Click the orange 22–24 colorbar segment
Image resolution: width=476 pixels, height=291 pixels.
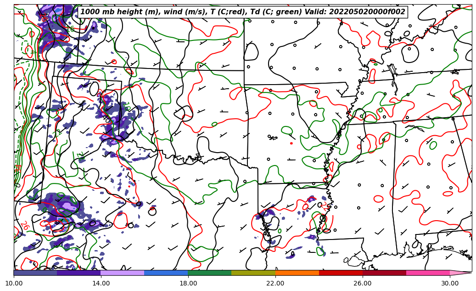(x=297, y=273)
